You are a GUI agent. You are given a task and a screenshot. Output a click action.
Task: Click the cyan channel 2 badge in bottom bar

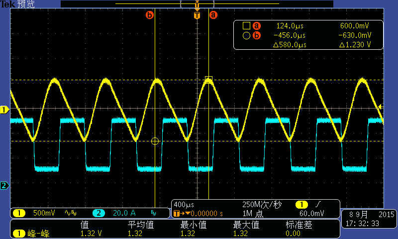coord(99,213)
